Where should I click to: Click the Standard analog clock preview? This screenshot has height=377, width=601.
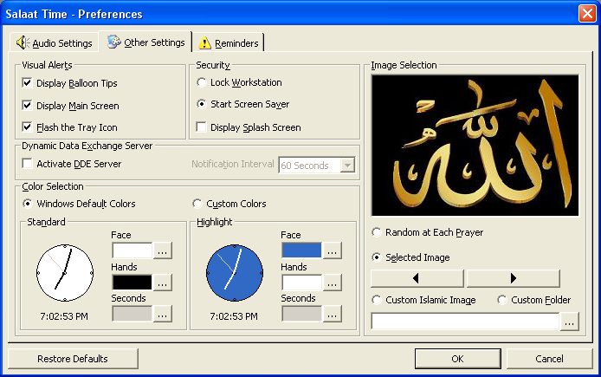pos(65,273)
